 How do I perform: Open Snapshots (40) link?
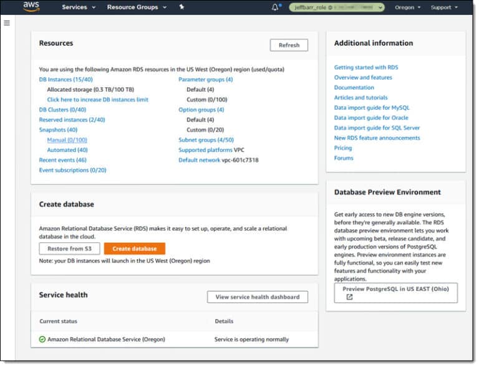tap(58, 130)
